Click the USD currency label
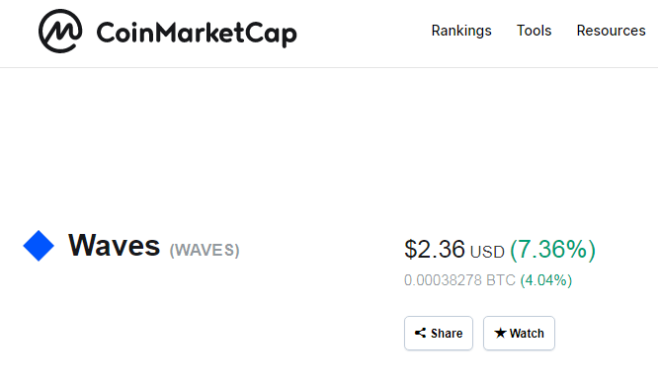 [487, 252]
